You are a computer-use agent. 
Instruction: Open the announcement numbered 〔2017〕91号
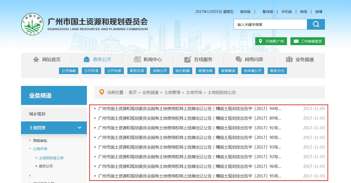point(190,128)
